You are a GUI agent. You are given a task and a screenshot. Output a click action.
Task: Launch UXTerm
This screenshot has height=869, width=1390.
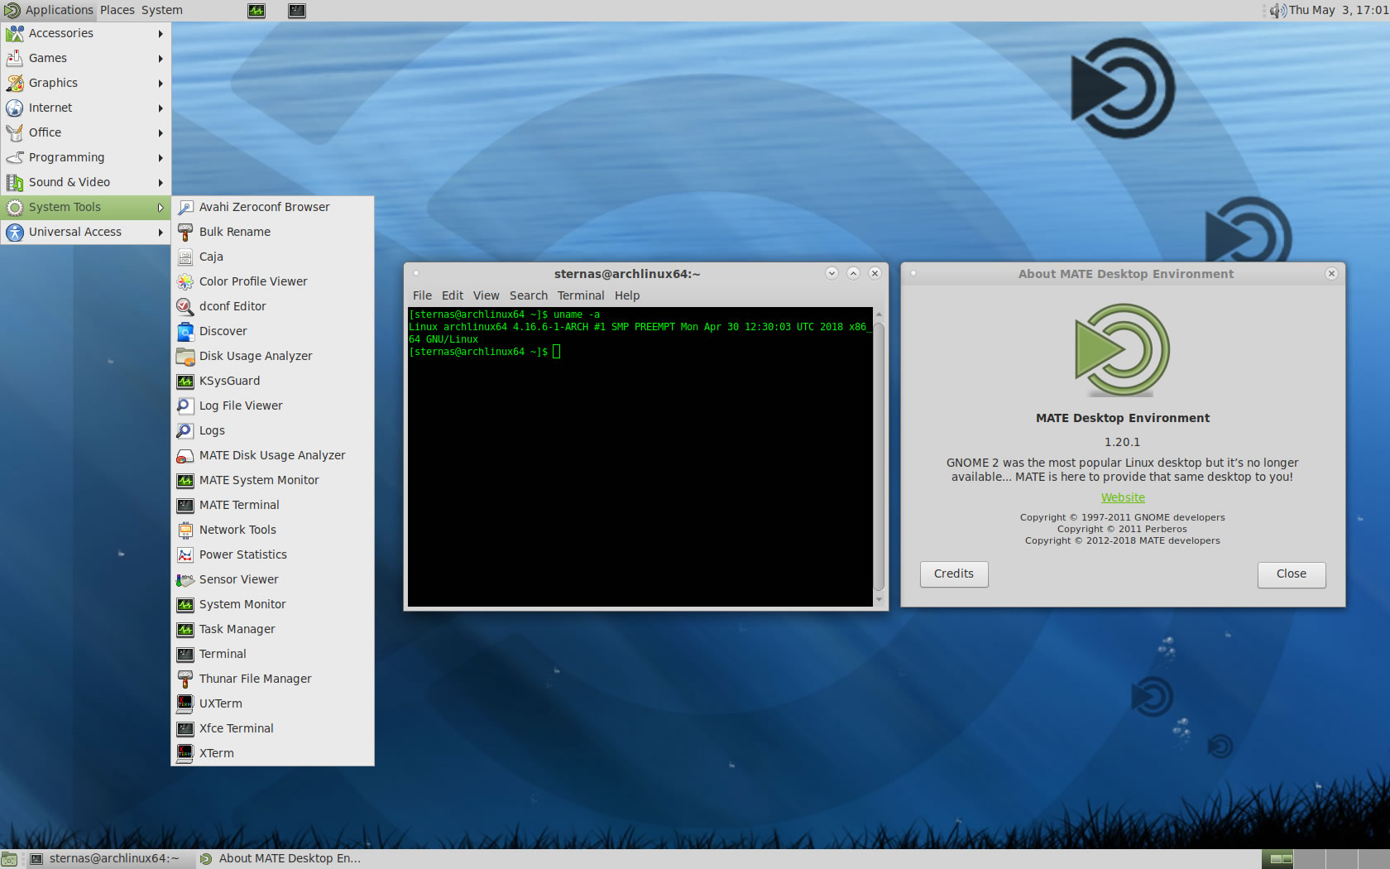[x=272, y=703]
